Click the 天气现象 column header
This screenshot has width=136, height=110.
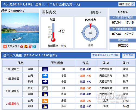coord(57,63)
